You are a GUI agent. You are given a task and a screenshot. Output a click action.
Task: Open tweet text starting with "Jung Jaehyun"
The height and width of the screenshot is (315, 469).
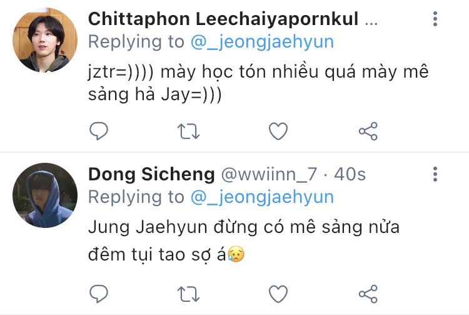point(244,240)
